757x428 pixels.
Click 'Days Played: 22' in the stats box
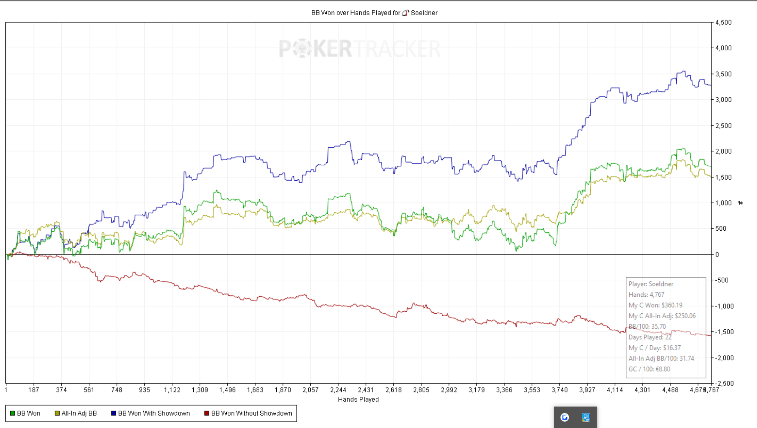pos(650,337)
